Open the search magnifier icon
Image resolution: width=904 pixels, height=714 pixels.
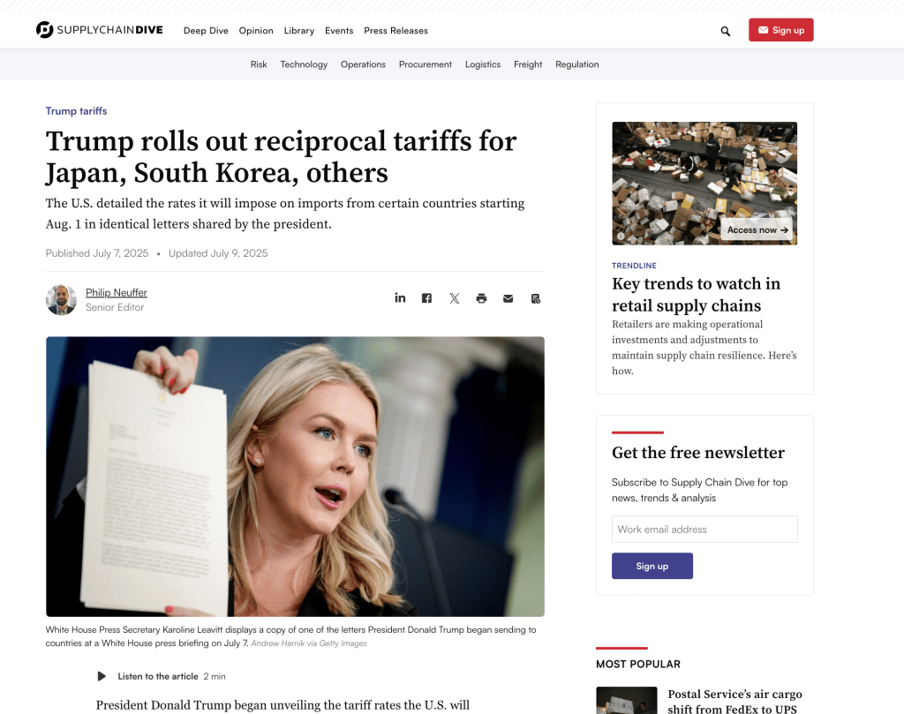tap(726, 31)
